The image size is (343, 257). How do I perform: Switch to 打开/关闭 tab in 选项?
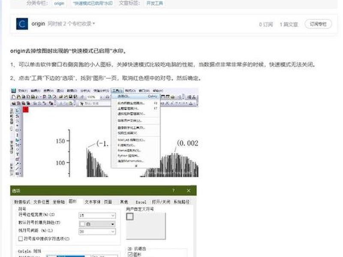pos(161,202)
